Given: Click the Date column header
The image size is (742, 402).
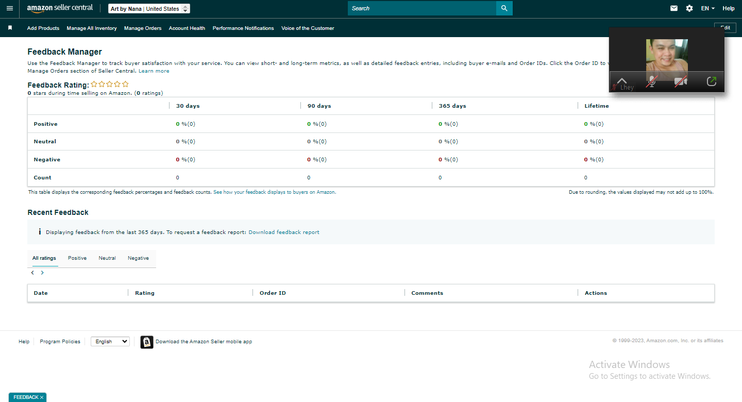Looking at the screenshot, I should [x=41, y=293].
